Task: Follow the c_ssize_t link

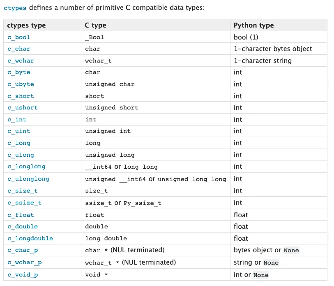Action: pyautogui.click(x=24, y=202)
